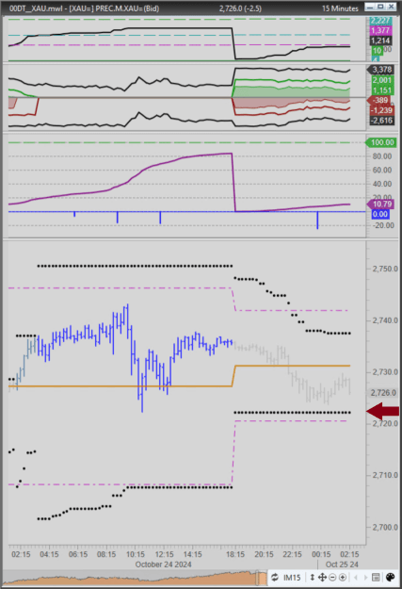Click the 60.00 oscillator axis label
This screenshot has height=589, width=402.
point(382,171)
